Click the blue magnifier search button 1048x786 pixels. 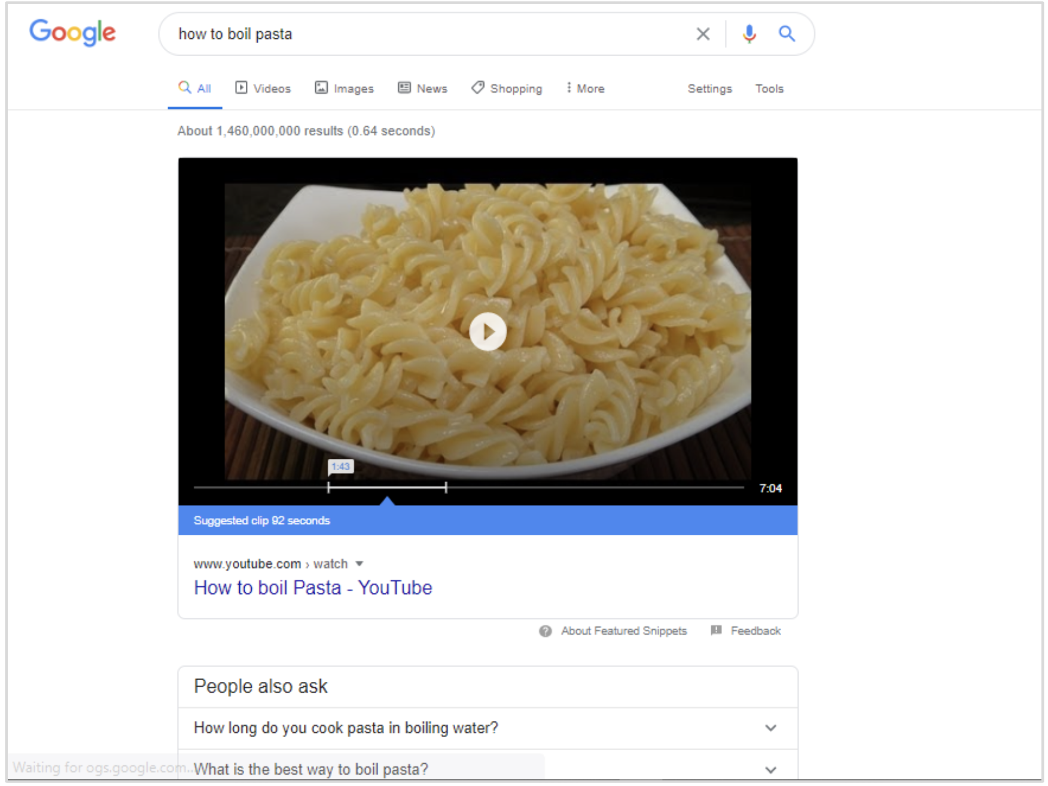point(787,34)
